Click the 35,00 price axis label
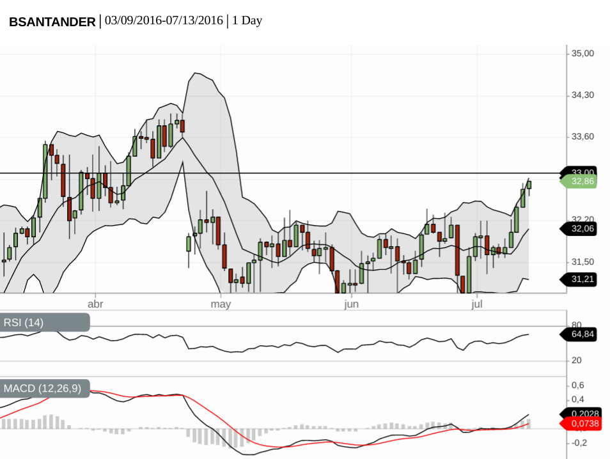 583,54
